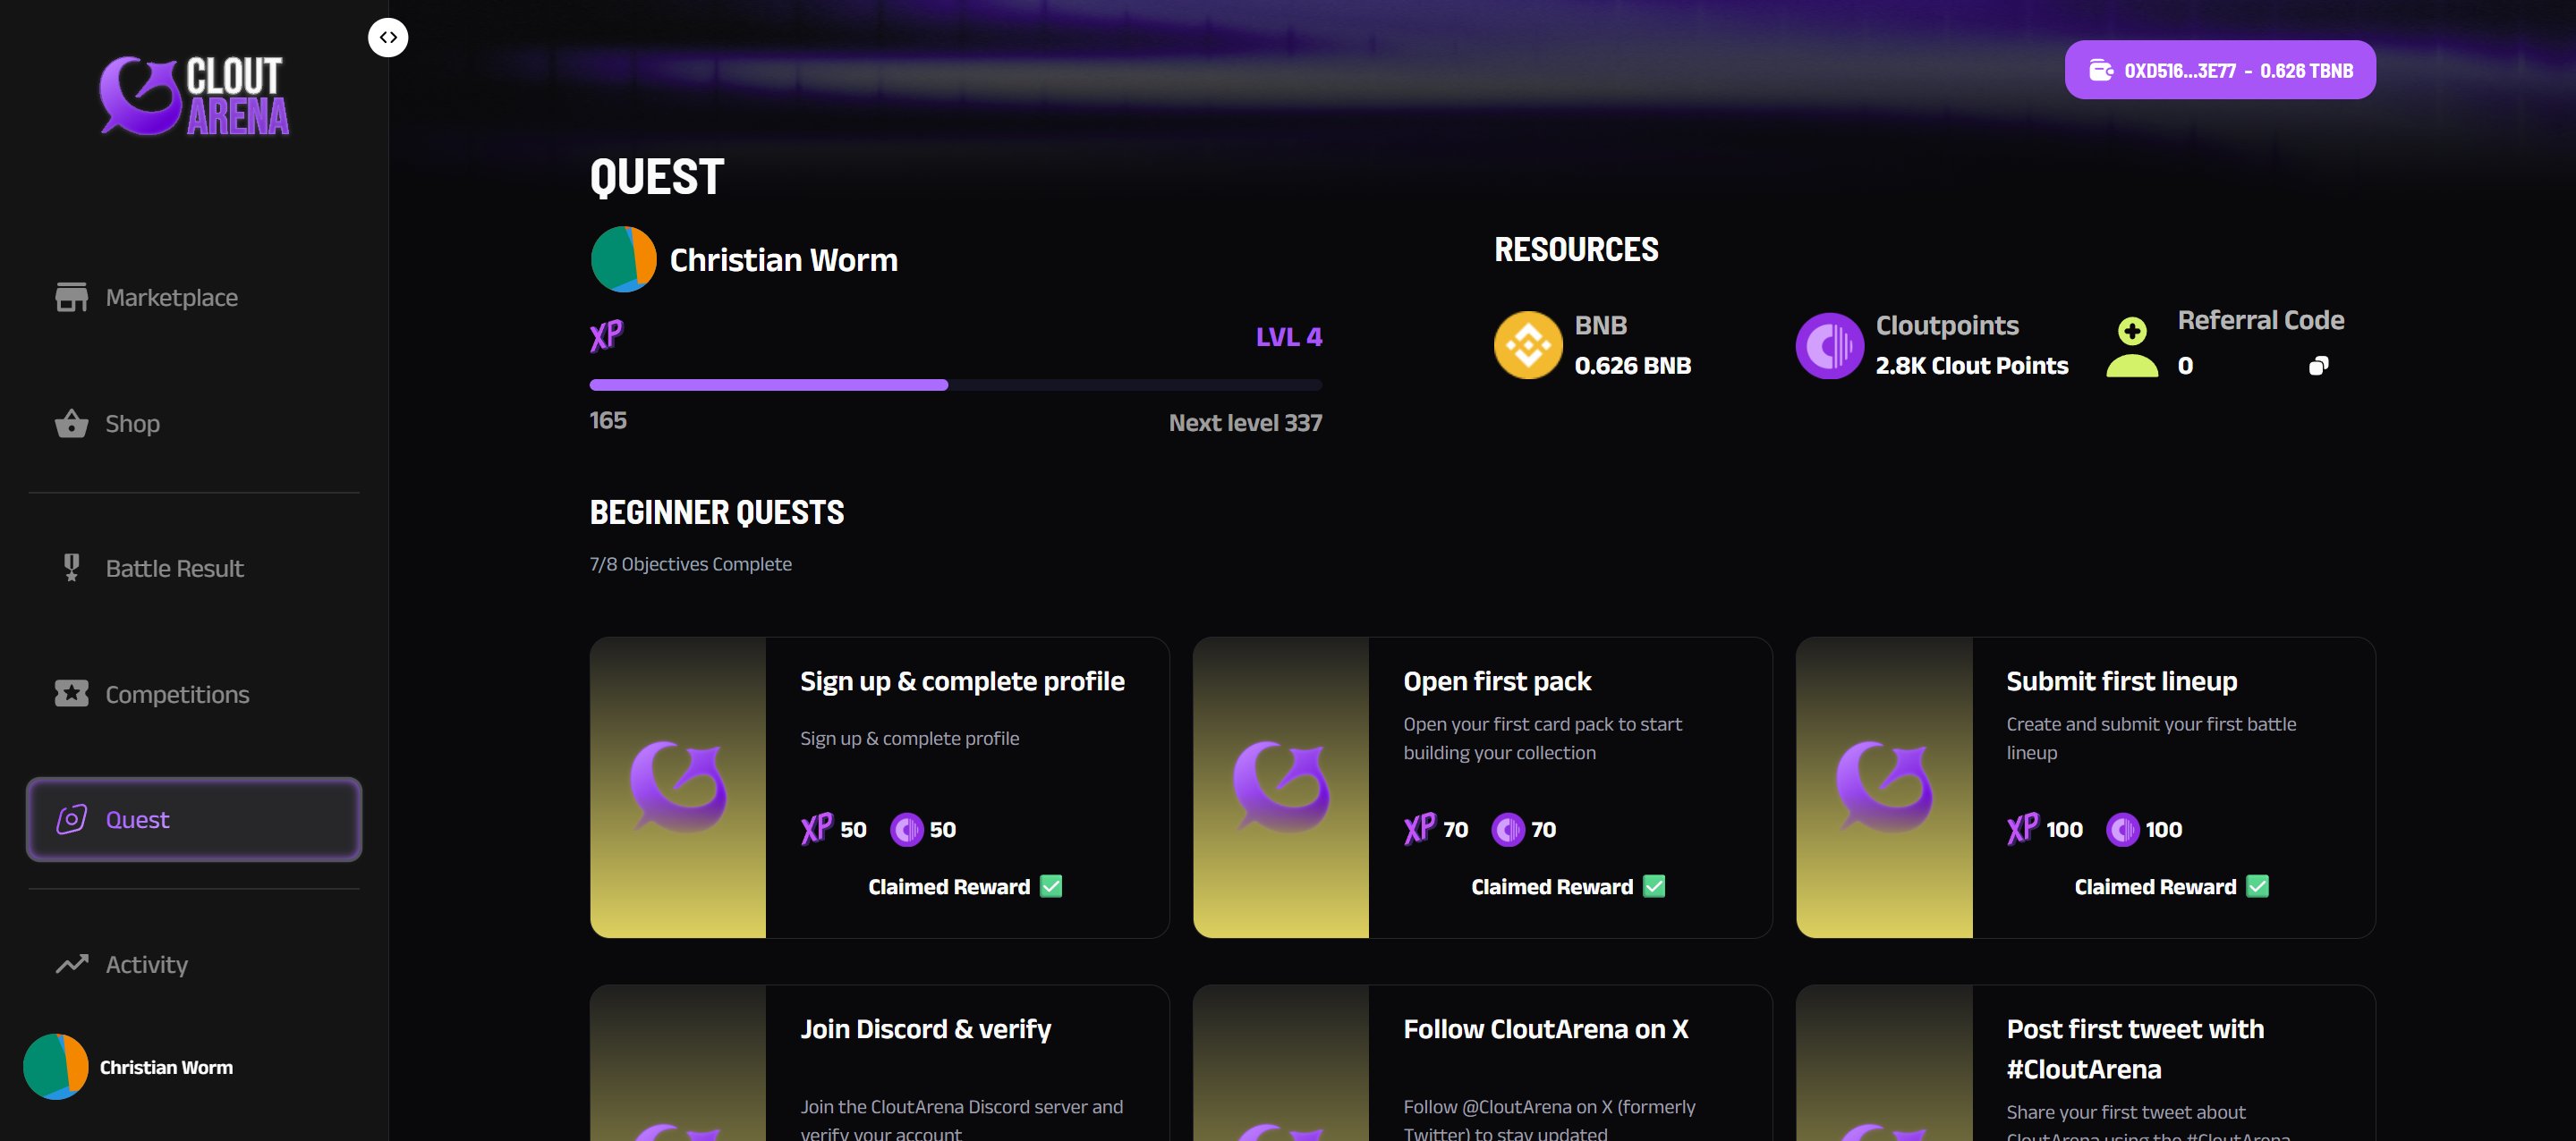The width and height of the screenshot is (2576, 1141).
Task: Click the BNB coin icon under Resources
Action: (1527, 344)
